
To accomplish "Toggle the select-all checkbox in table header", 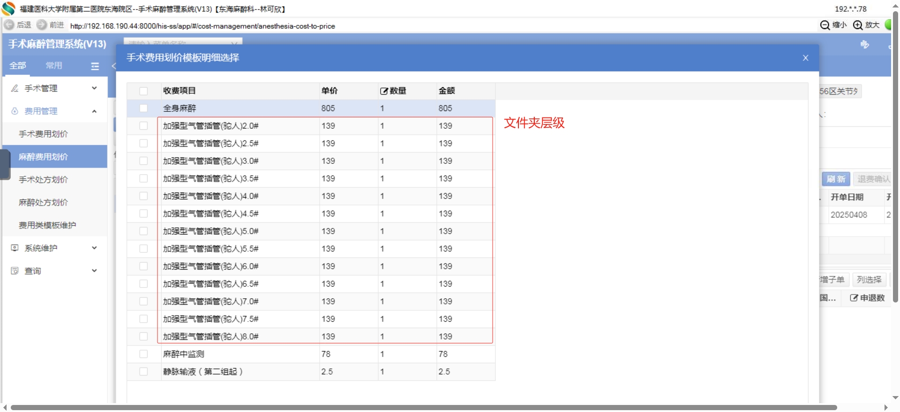I will tap(143, 91).
